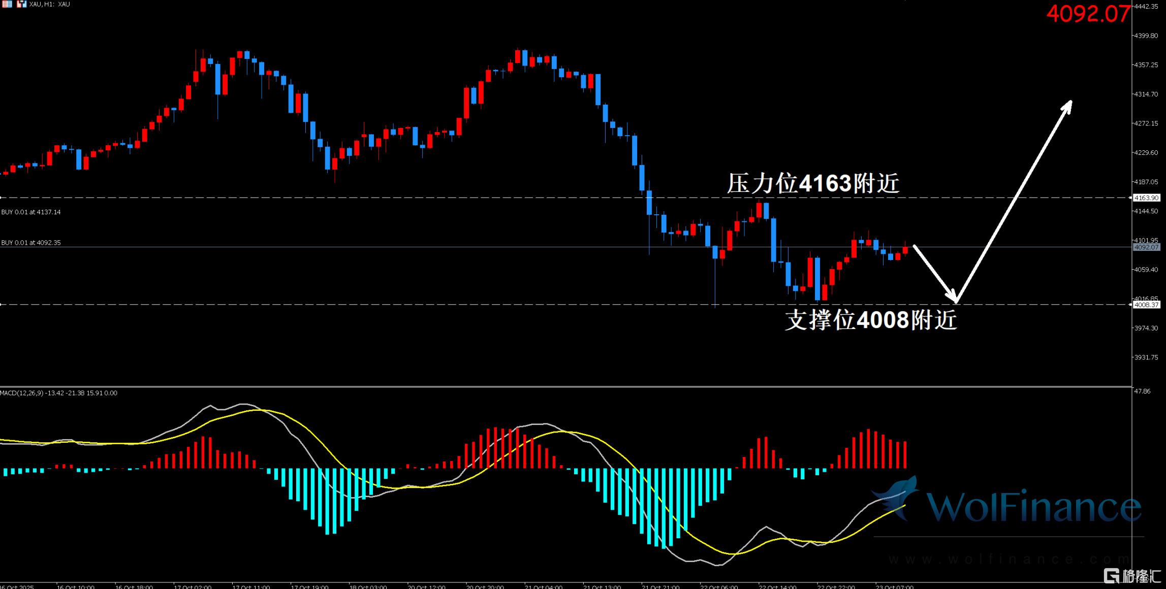Viewport: 1166px width, 589px height.
Task: Select the 支撑位4008附近 text annotation
Action: click(x=870, y=320)
